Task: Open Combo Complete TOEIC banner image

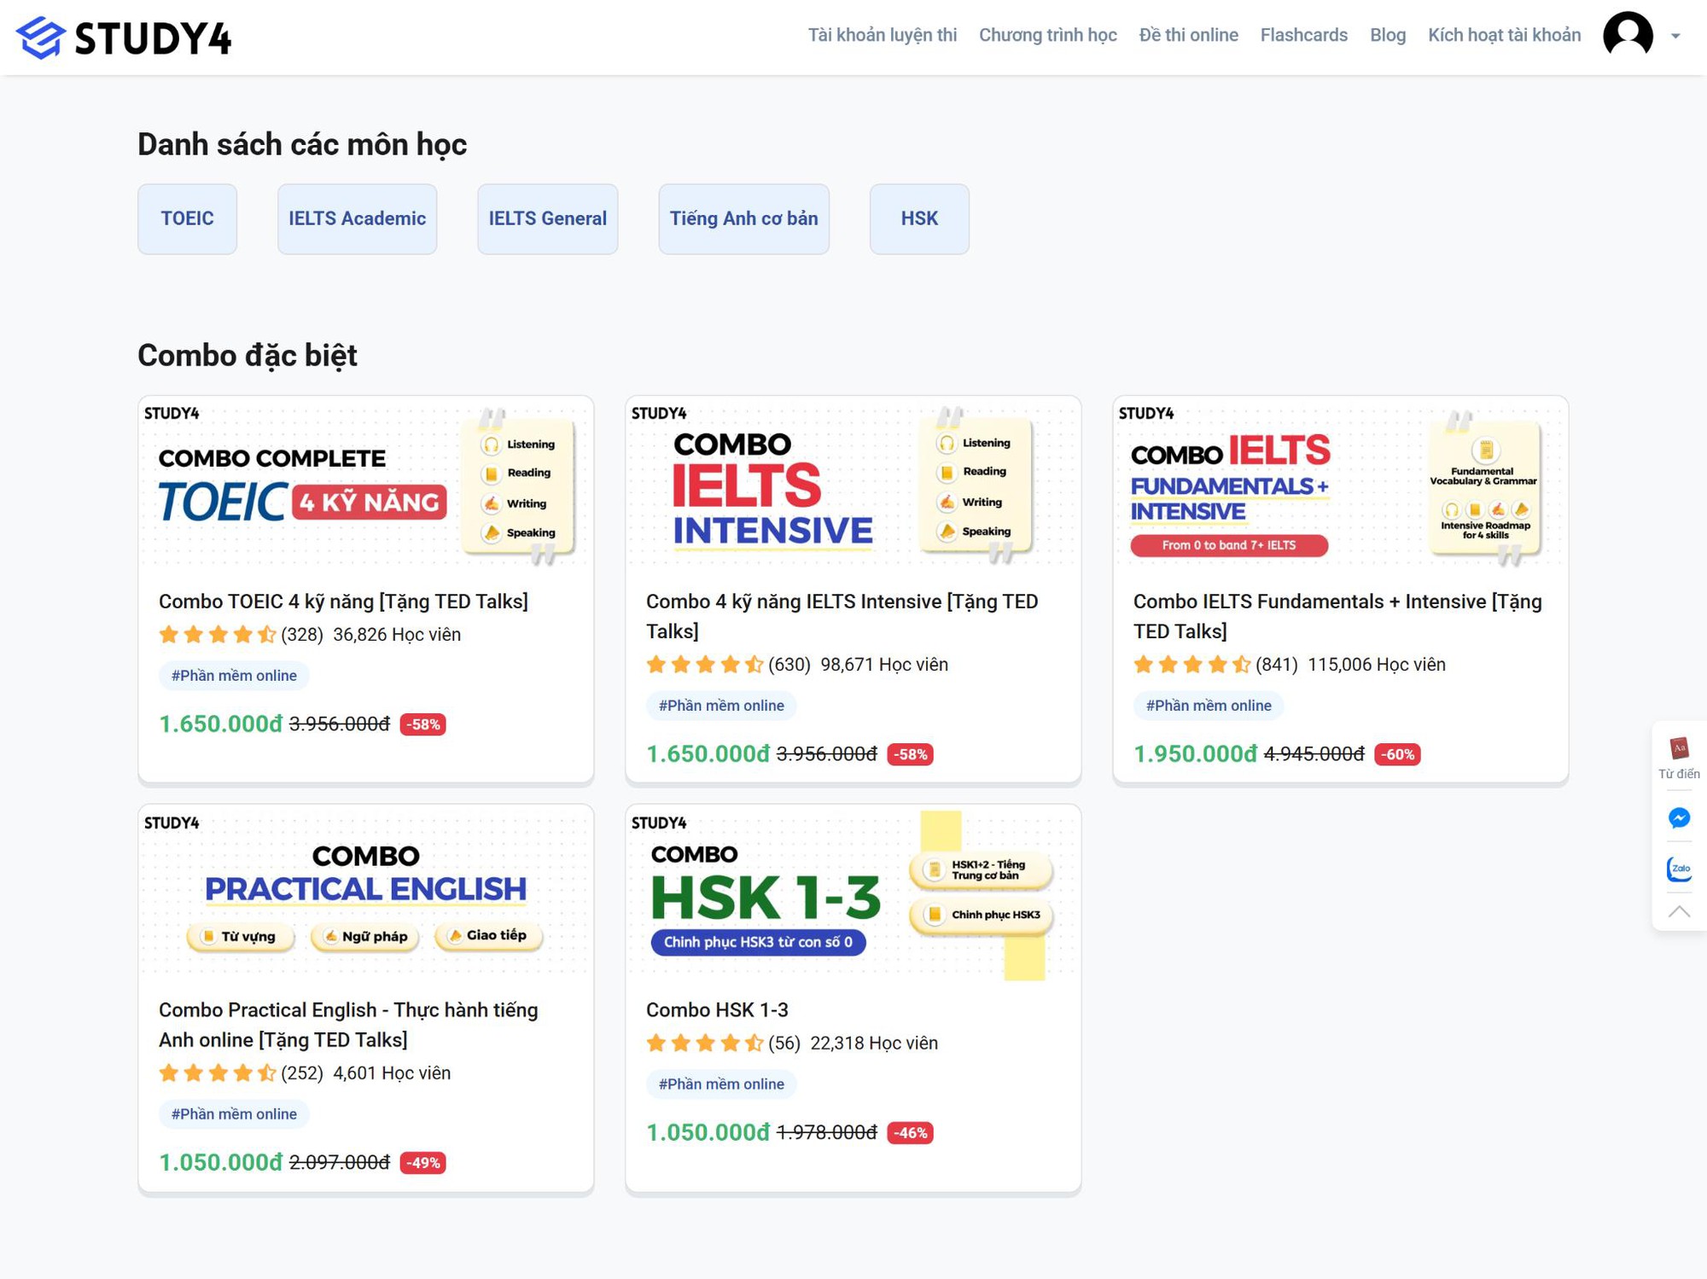Action: 365,482
